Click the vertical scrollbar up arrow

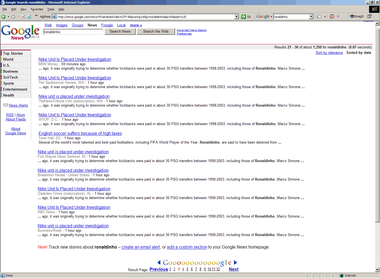click(x=377, y=23)
